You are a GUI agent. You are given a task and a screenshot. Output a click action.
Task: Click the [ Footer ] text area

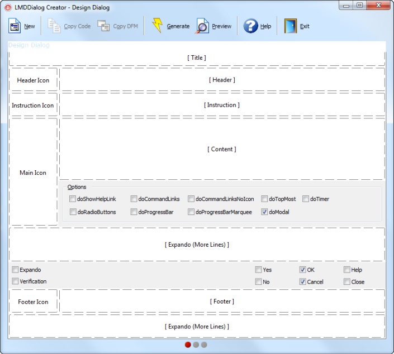click(x=222, y=302)
